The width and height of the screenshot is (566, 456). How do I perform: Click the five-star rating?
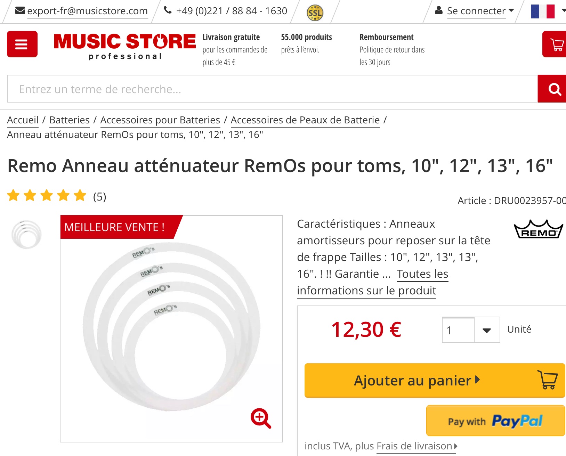[x=47, y=196]
